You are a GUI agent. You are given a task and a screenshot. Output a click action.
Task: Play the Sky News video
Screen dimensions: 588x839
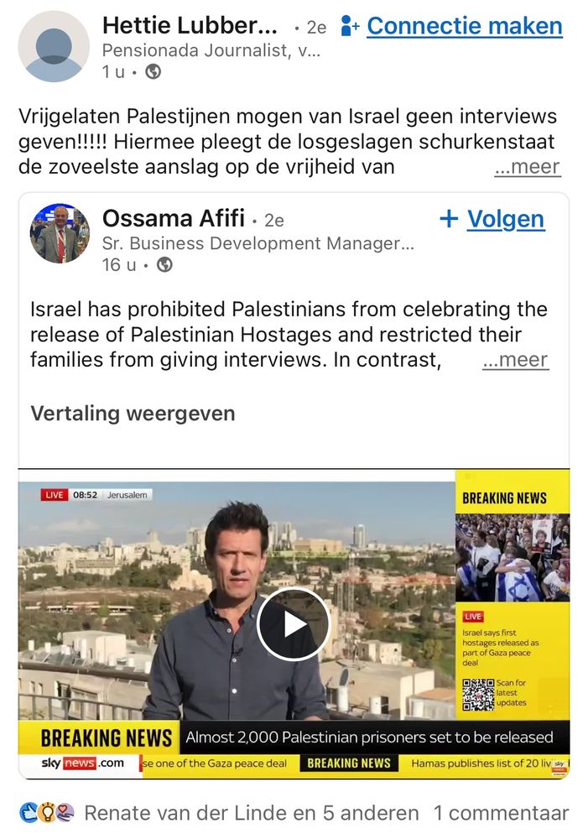tap(294, 624)
